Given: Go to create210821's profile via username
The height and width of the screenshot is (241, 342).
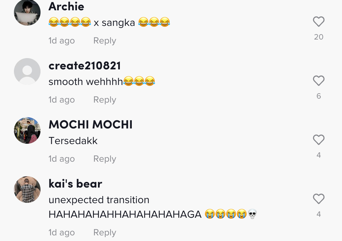Looking at the screenshot, I should 85,66.
